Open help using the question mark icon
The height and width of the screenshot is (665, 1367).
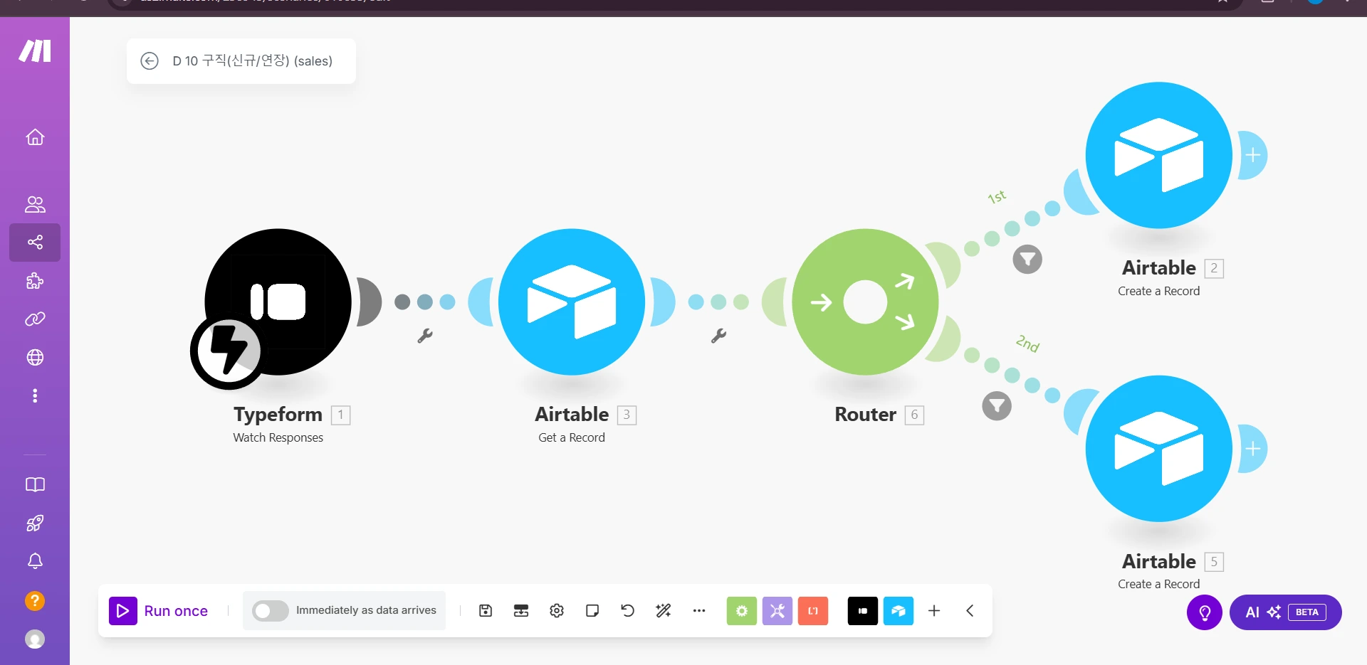tap(34, 601)
